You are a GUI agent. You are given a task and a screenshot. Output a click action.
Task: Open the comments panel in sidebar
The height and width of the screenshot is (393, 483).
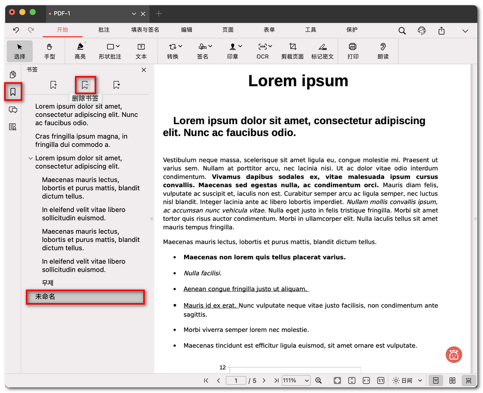tap(13, 110)
